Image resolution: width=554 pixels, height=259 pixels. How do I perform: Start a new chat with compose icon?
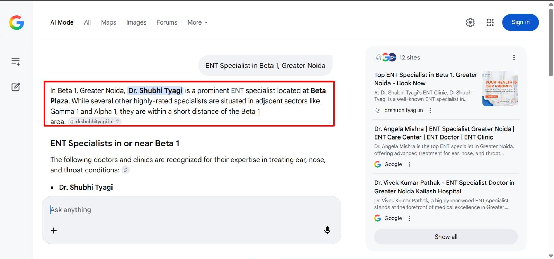point(16,87)
